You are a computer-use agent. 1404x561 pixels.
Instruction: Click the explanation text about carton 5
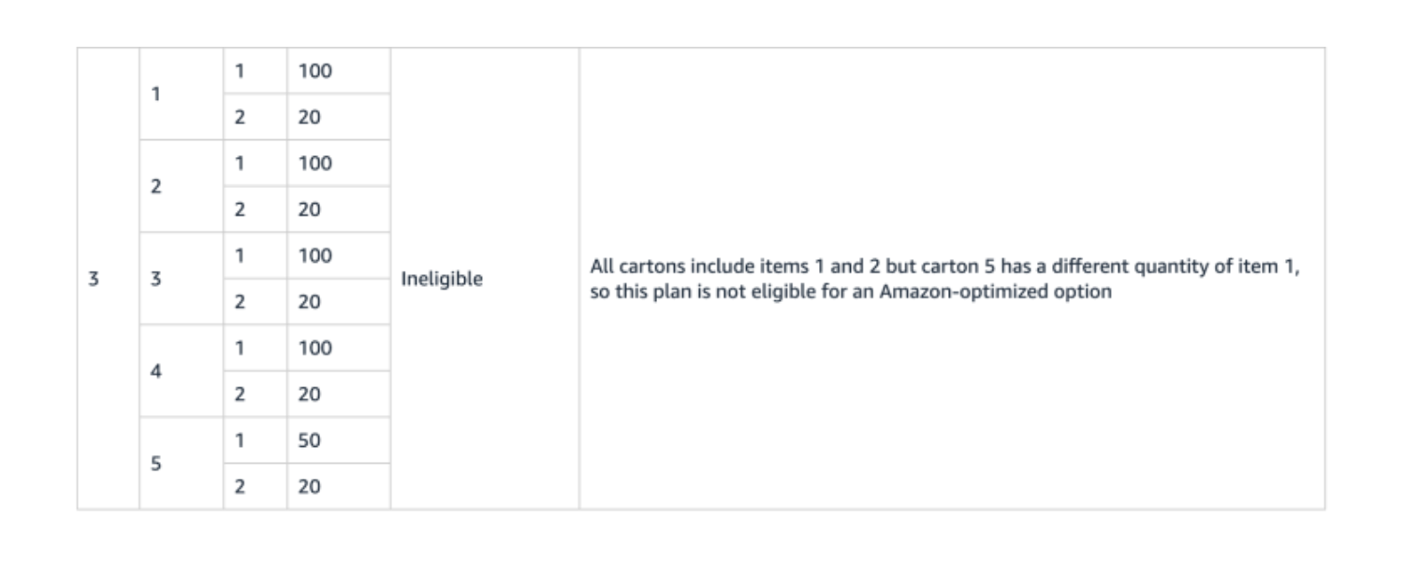coord(945,280)
